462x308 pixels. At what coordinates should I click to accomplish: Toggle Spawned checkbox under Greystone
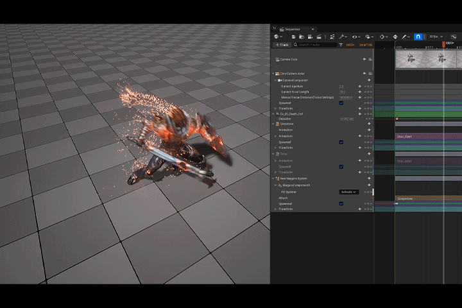click(x=341, y=142)
